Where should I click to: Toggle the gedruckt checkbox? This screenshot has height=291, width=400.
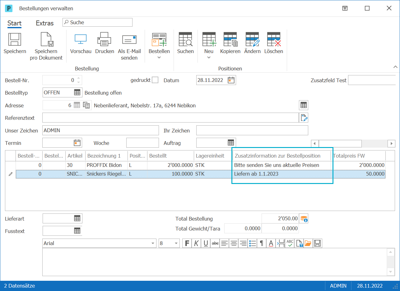(155, 80)
